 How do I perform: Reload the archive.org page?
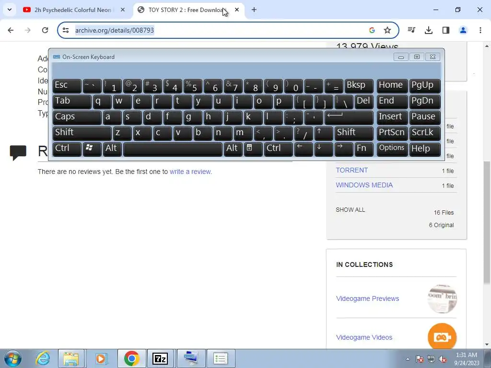click(45, 30)
